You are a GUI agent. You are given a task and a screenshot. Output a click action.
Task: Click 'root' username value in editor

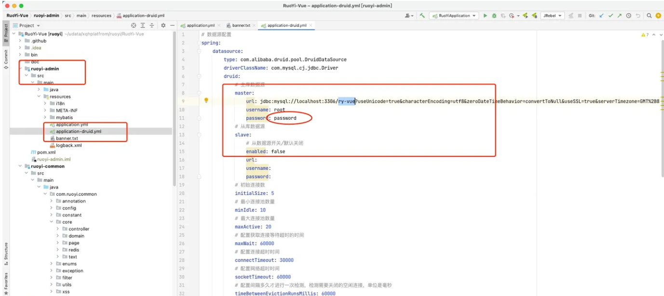279,110
